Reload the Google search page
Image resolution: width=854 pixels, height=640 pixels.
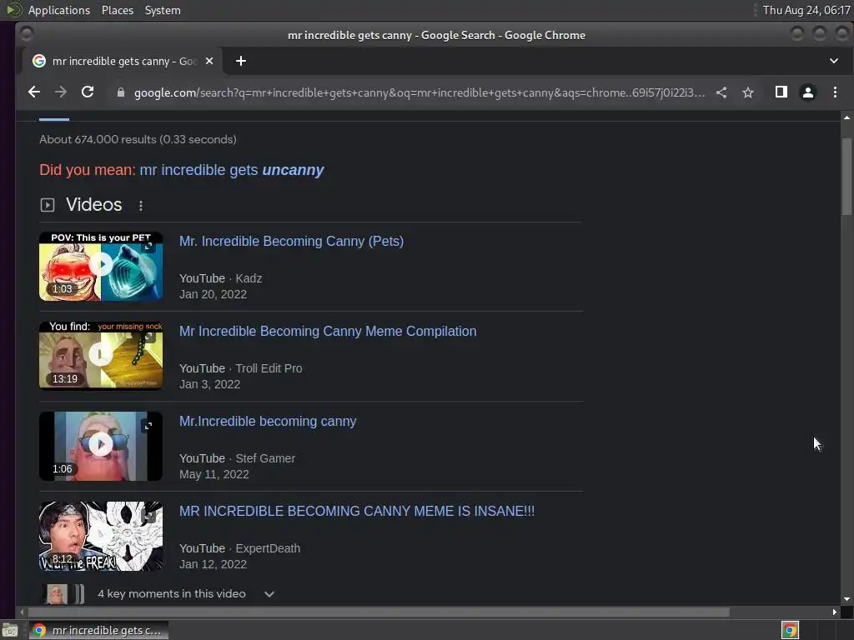pos(88,92)
